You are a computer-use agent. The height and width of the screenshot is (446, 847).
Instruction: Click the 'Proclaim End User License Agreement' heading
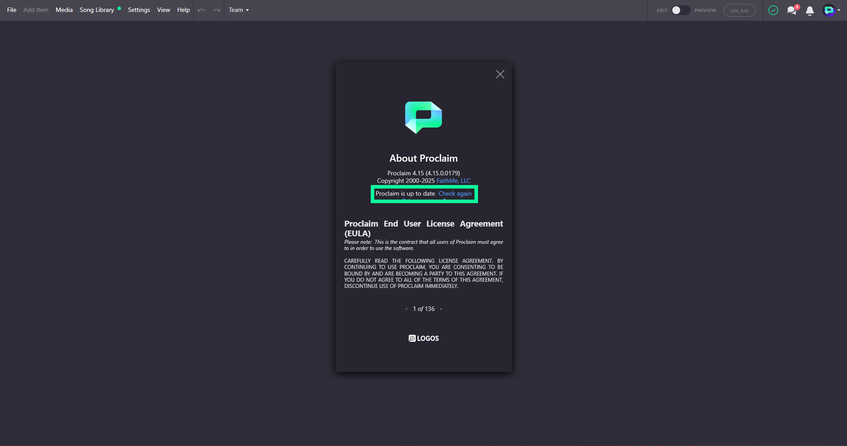coord(424,228)
